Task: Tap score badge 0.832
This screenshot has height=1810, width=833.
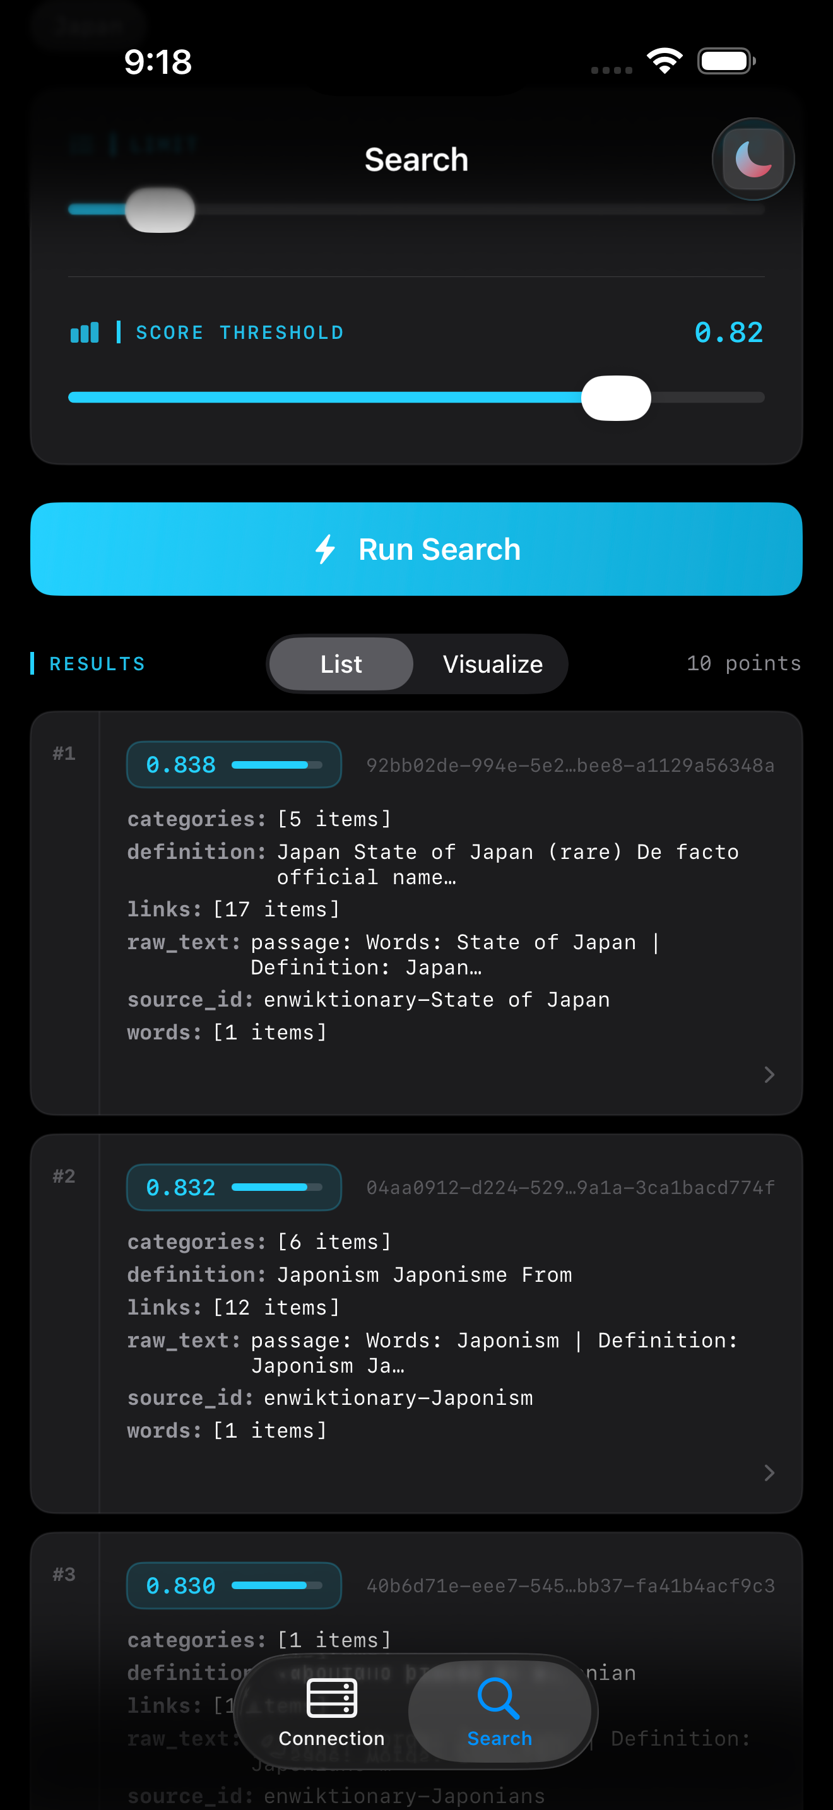Action: click(x=234, y=1186)
